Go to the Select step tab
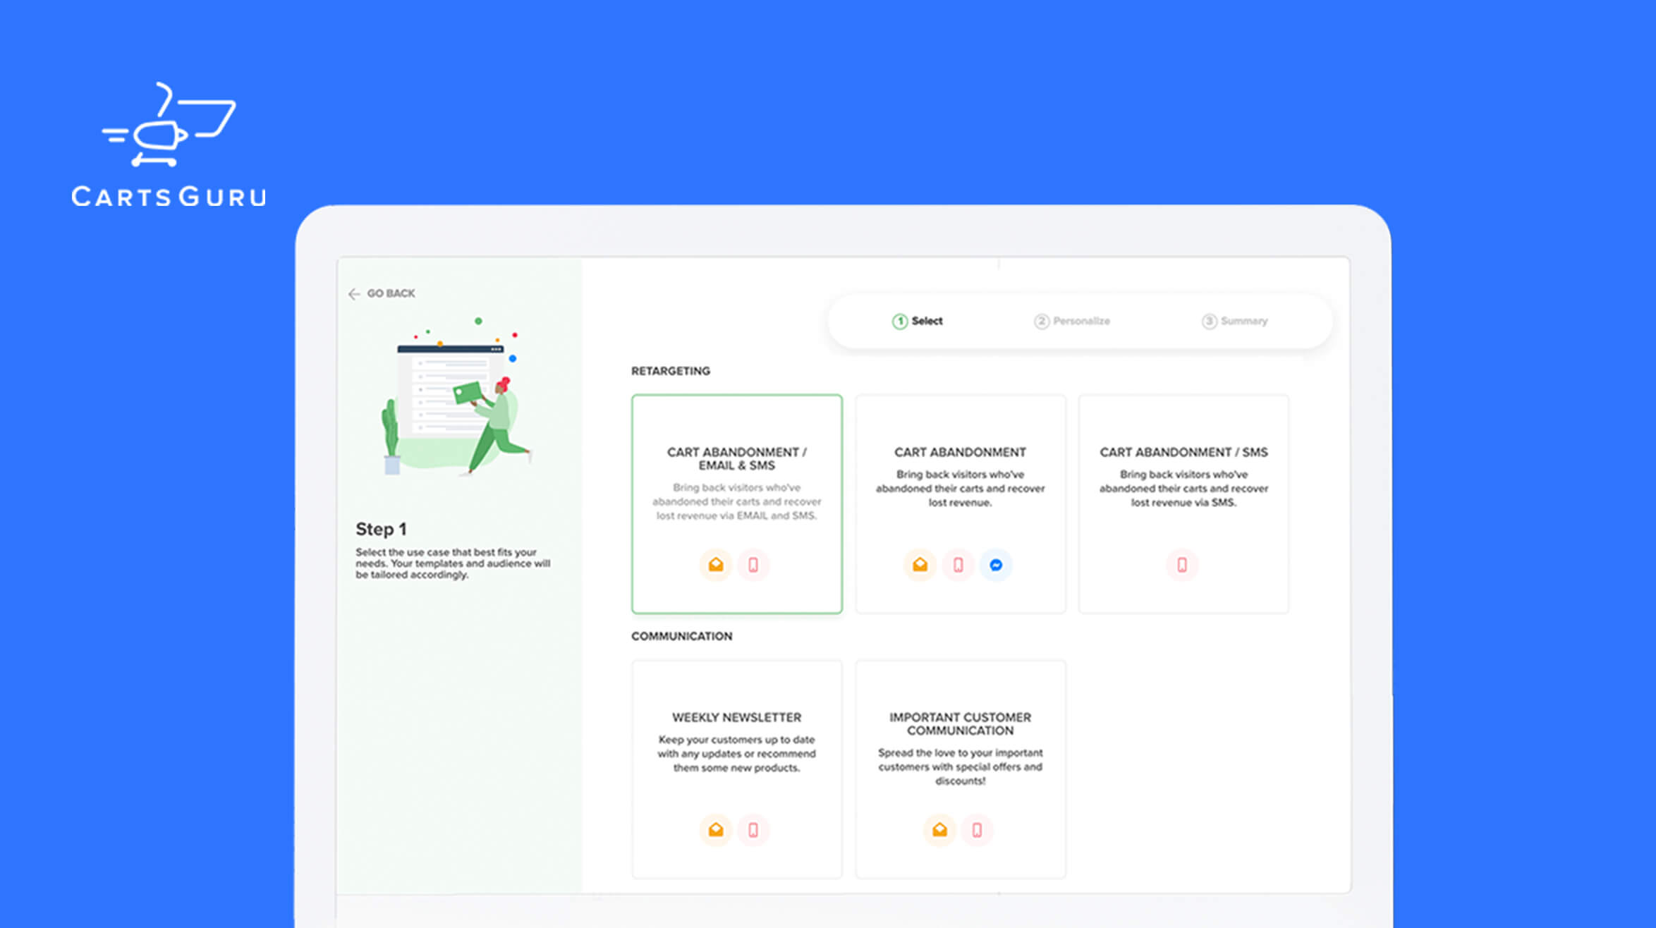 point(918,321)
